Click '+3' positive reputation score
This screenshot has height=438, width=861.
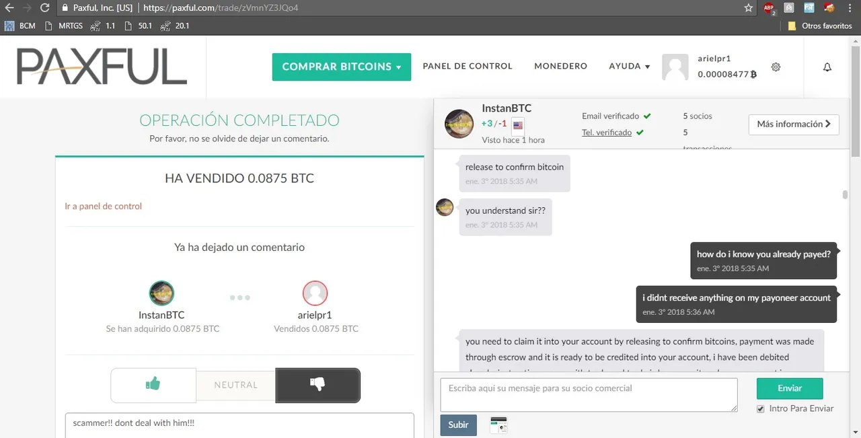tap(488, 124)
